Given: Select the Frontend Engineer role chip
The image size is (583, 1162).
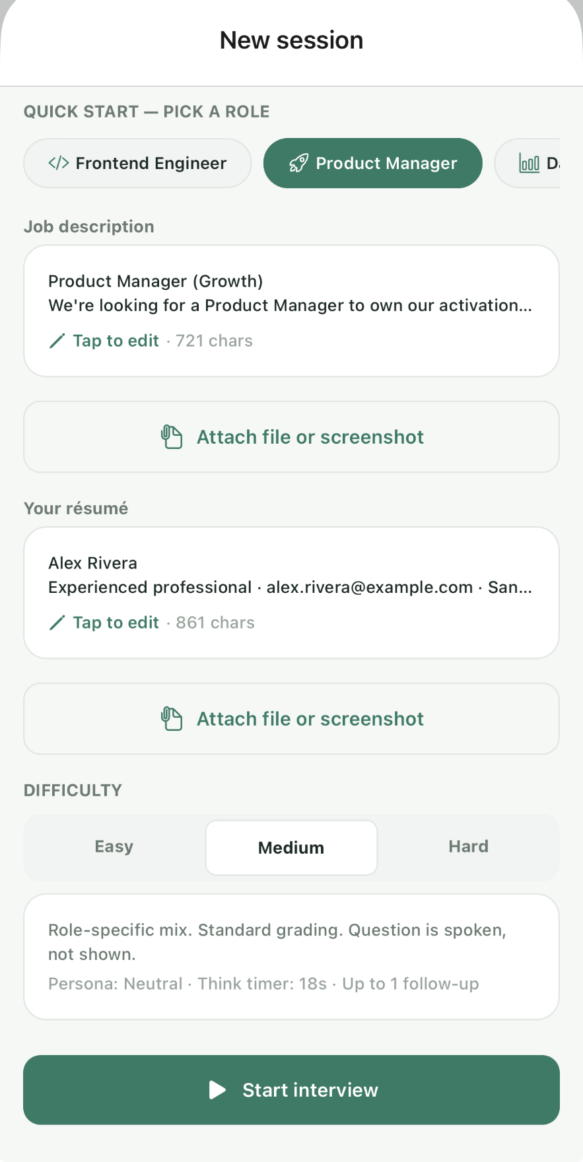Looking at the screenshot, I should (x=137, y=163).
